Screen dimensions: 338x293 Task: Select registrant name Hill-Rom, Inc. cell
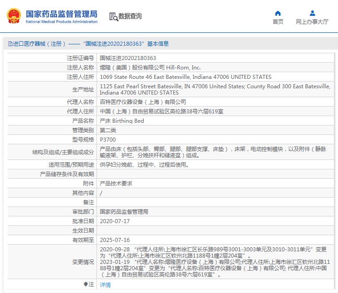click(150, 68)
